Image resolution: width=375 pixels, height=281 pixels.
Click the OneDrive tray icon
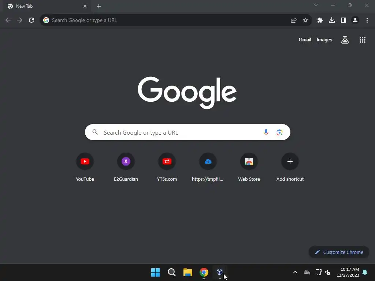coord(307,272)
